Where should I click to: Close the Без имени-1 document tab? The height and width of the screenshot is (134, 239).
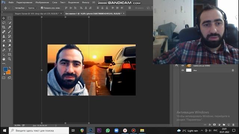click(x=124, y=13)
